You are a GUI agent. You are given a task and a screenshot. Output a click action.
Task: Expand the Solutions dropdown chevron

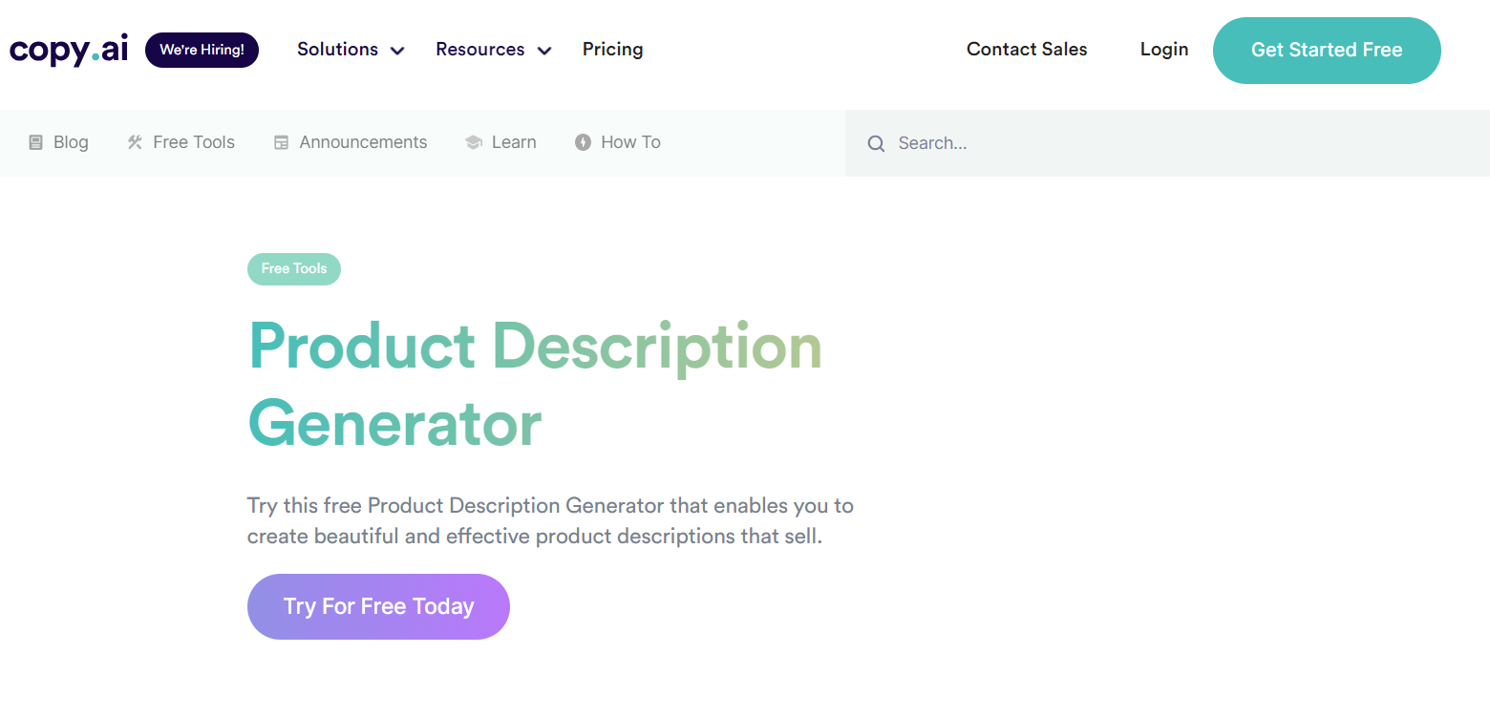click(x=397, y=51)
